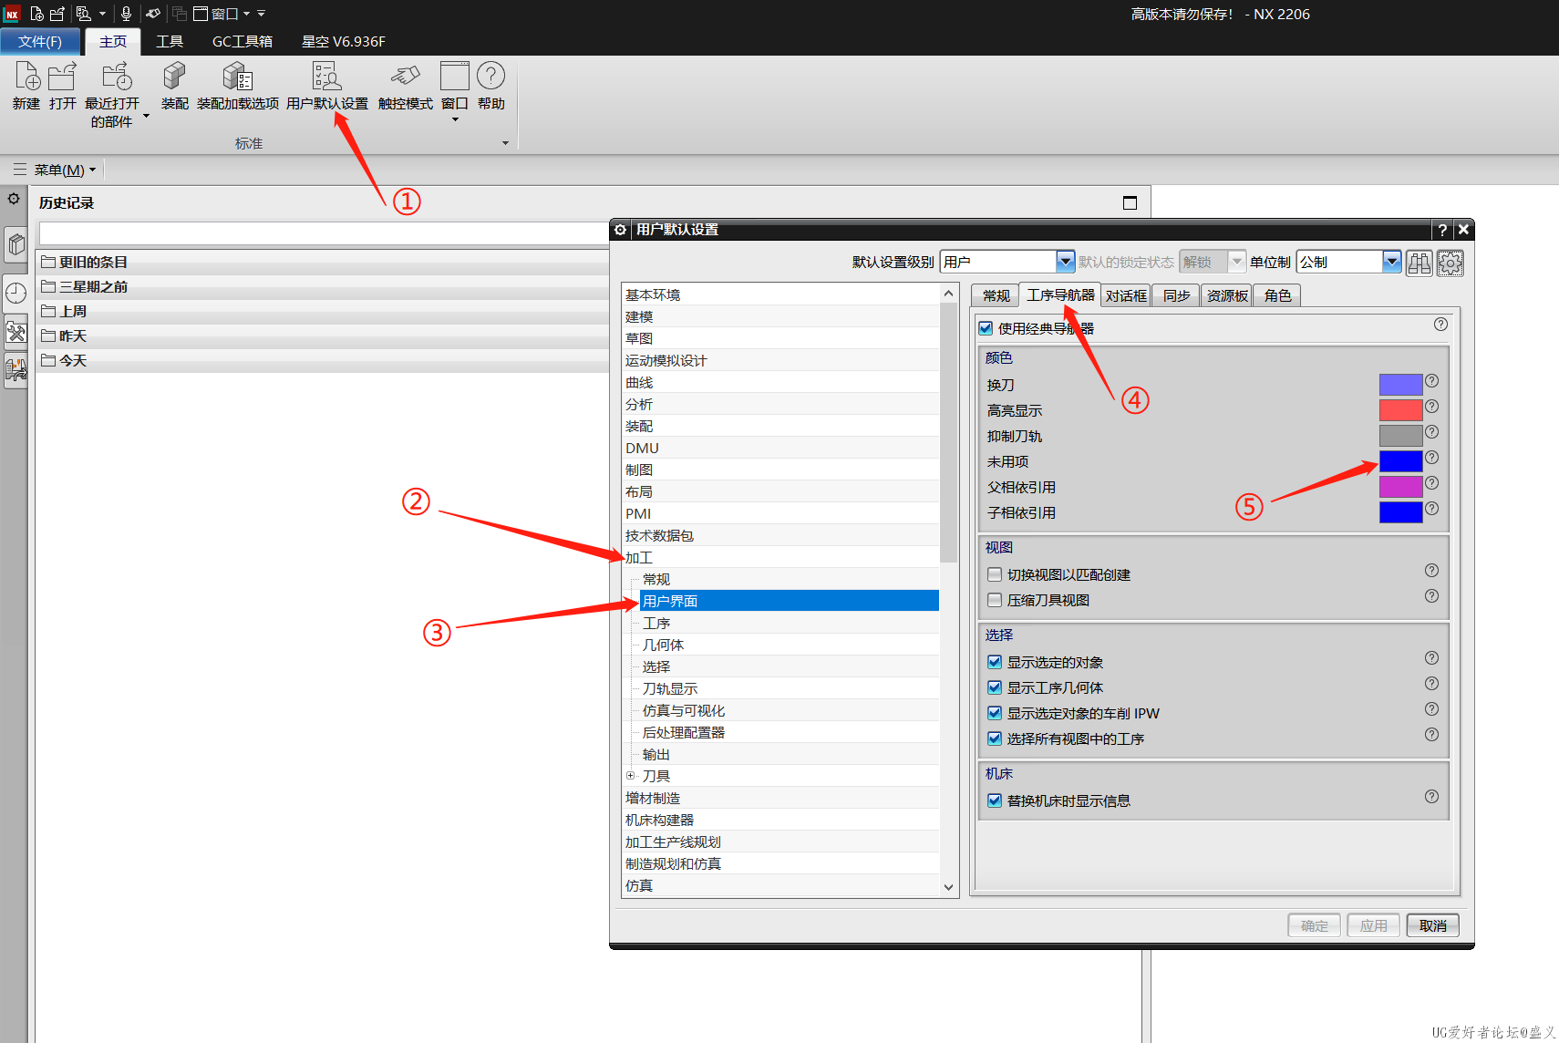Click the 装配 (Assembly) ribbon icon
Image resolution: width=1559 pixels, height=1043 pixels.
point(174,76)
